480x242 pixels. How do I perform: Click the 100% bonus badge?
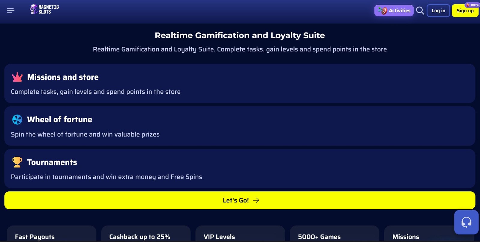(472, 5)
